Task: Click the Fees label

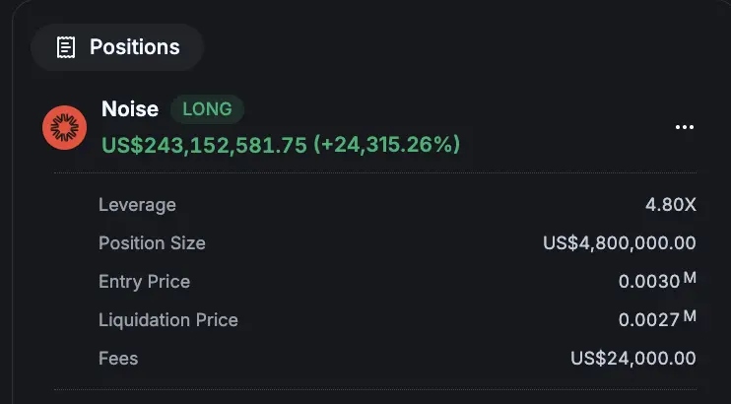Action: click(x=118, y=359)
